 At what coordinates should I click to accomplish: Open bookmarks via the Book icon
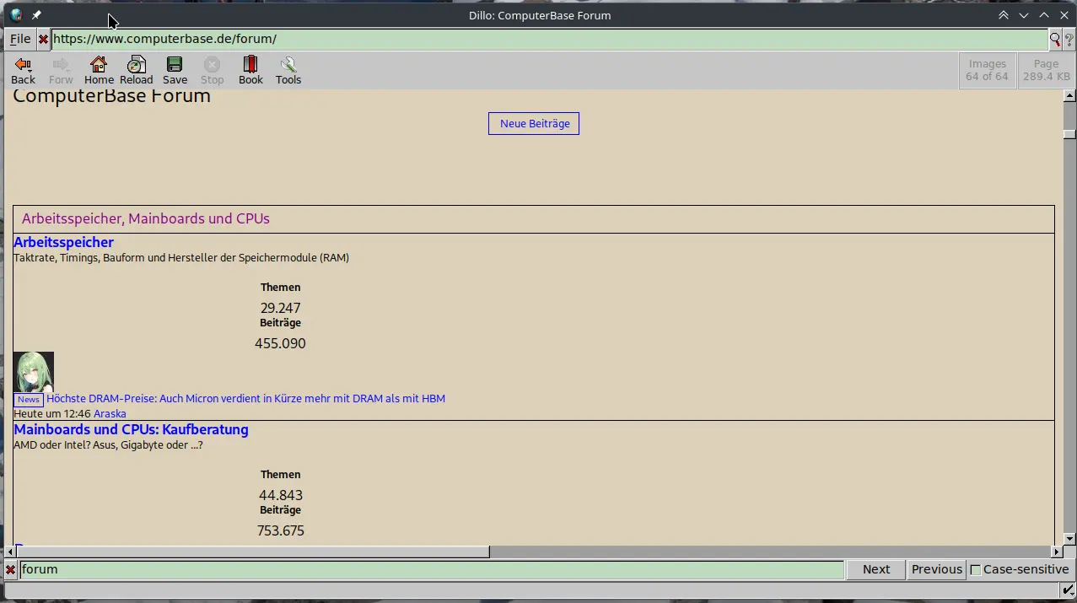250,70
